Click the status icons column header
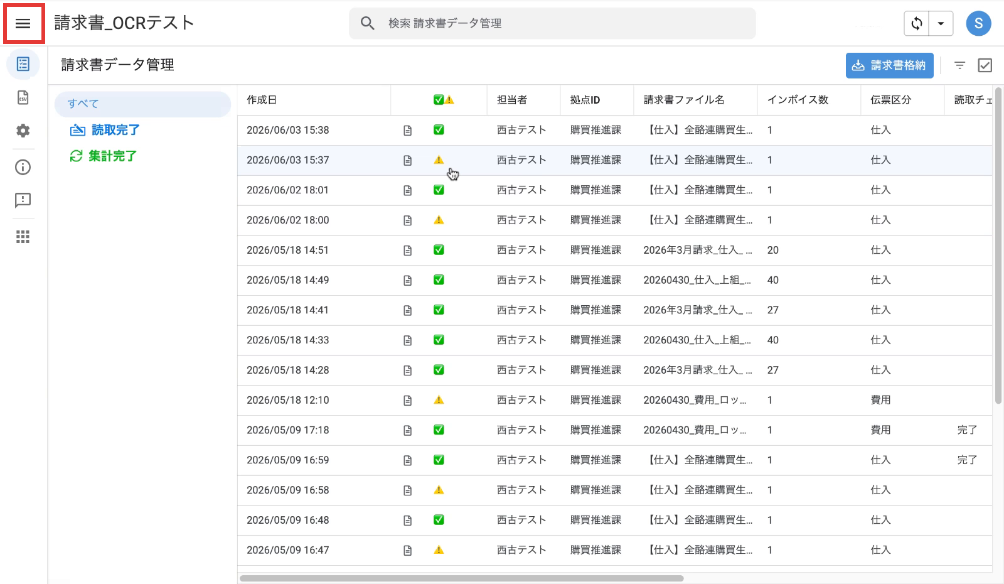 pos(444,100)
